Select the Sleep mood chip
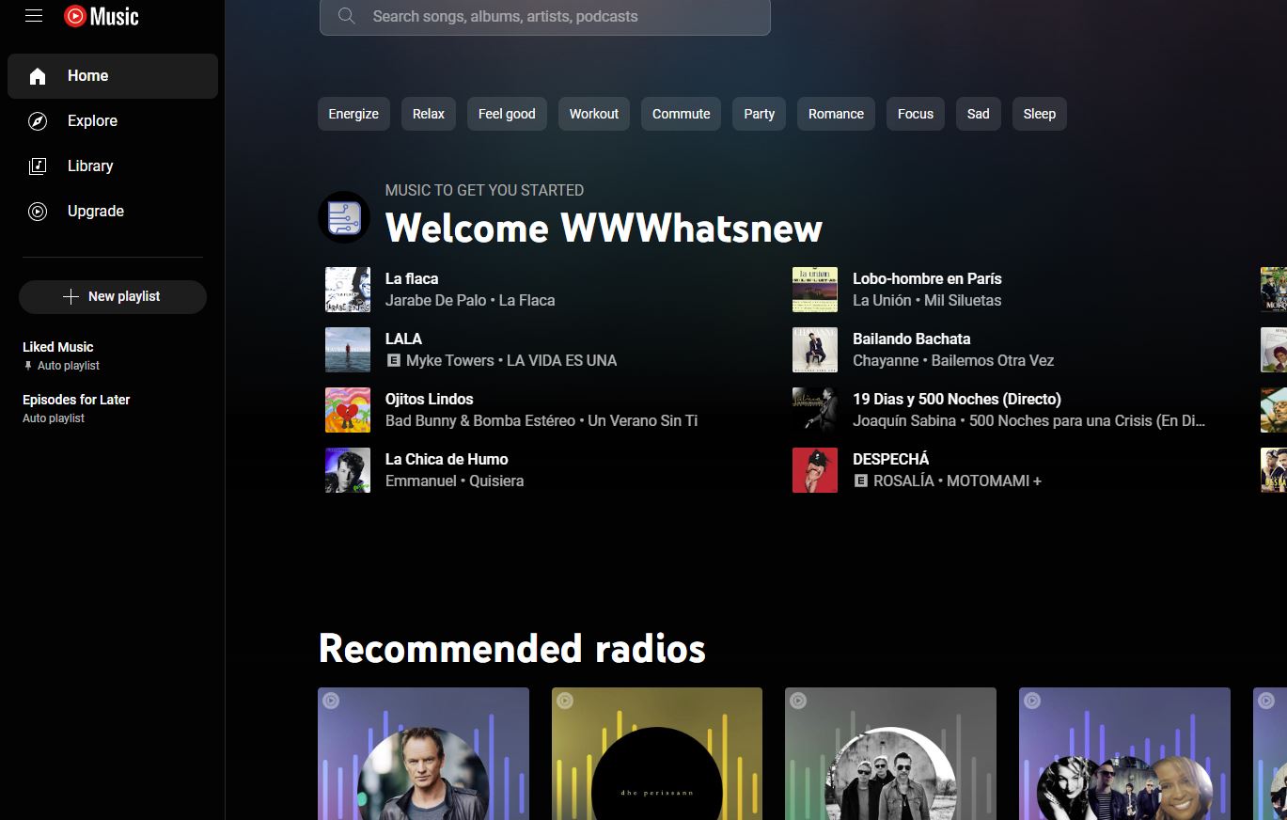This screenshot has height=820, width=1287. [x=1040, y=114]
